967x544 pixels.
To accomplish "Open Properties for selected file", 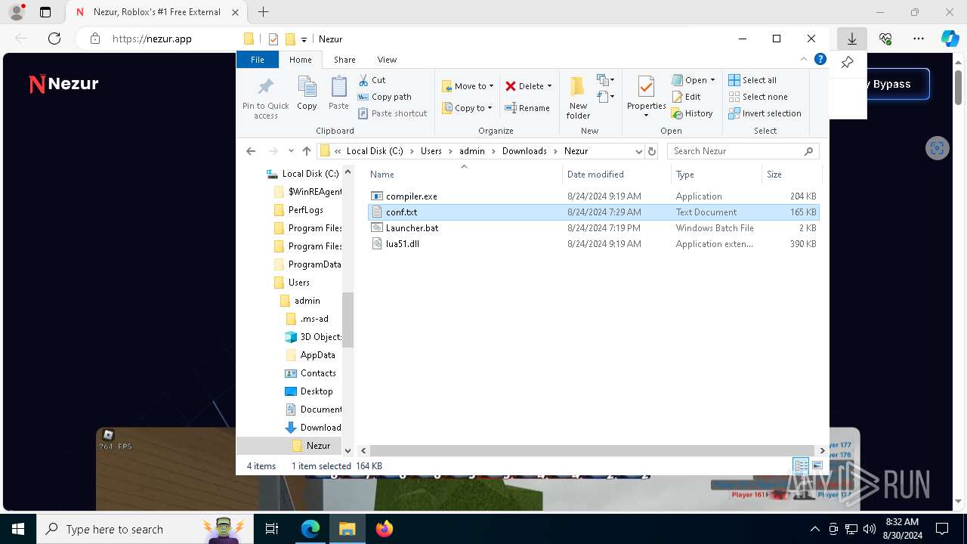I will tap(646, 96).
